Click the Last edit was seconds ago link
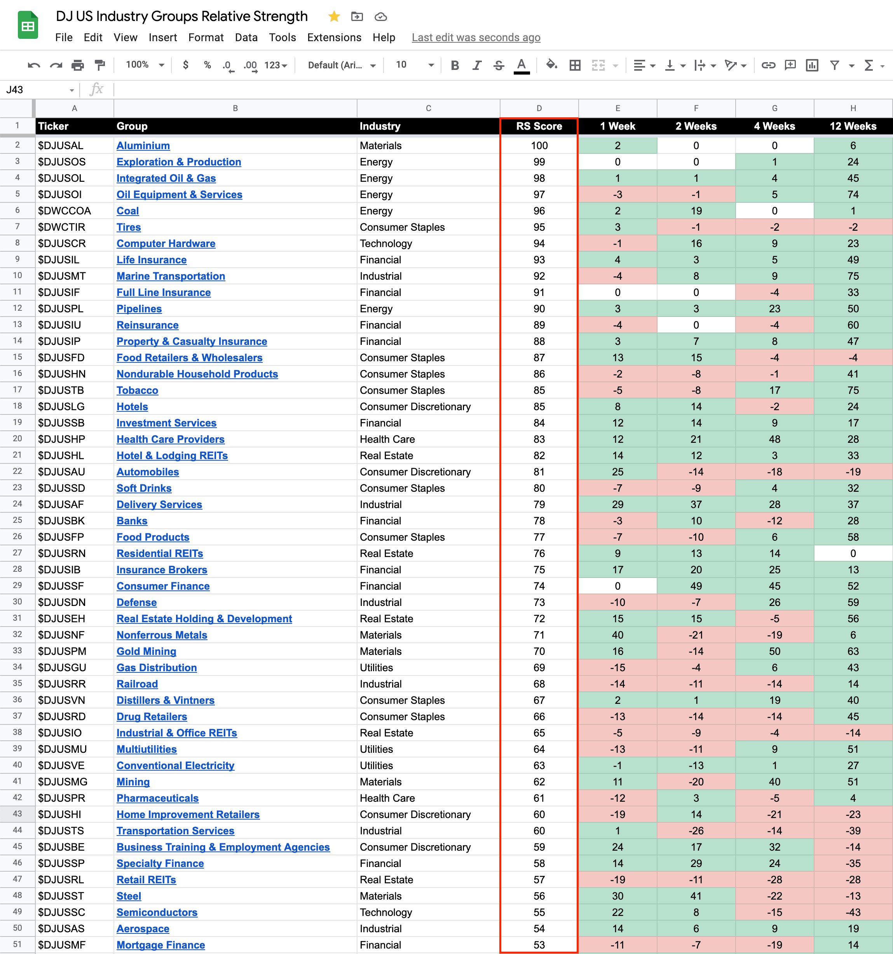The height and width of the screenshot is (954, 893). (x=476, y=37)
